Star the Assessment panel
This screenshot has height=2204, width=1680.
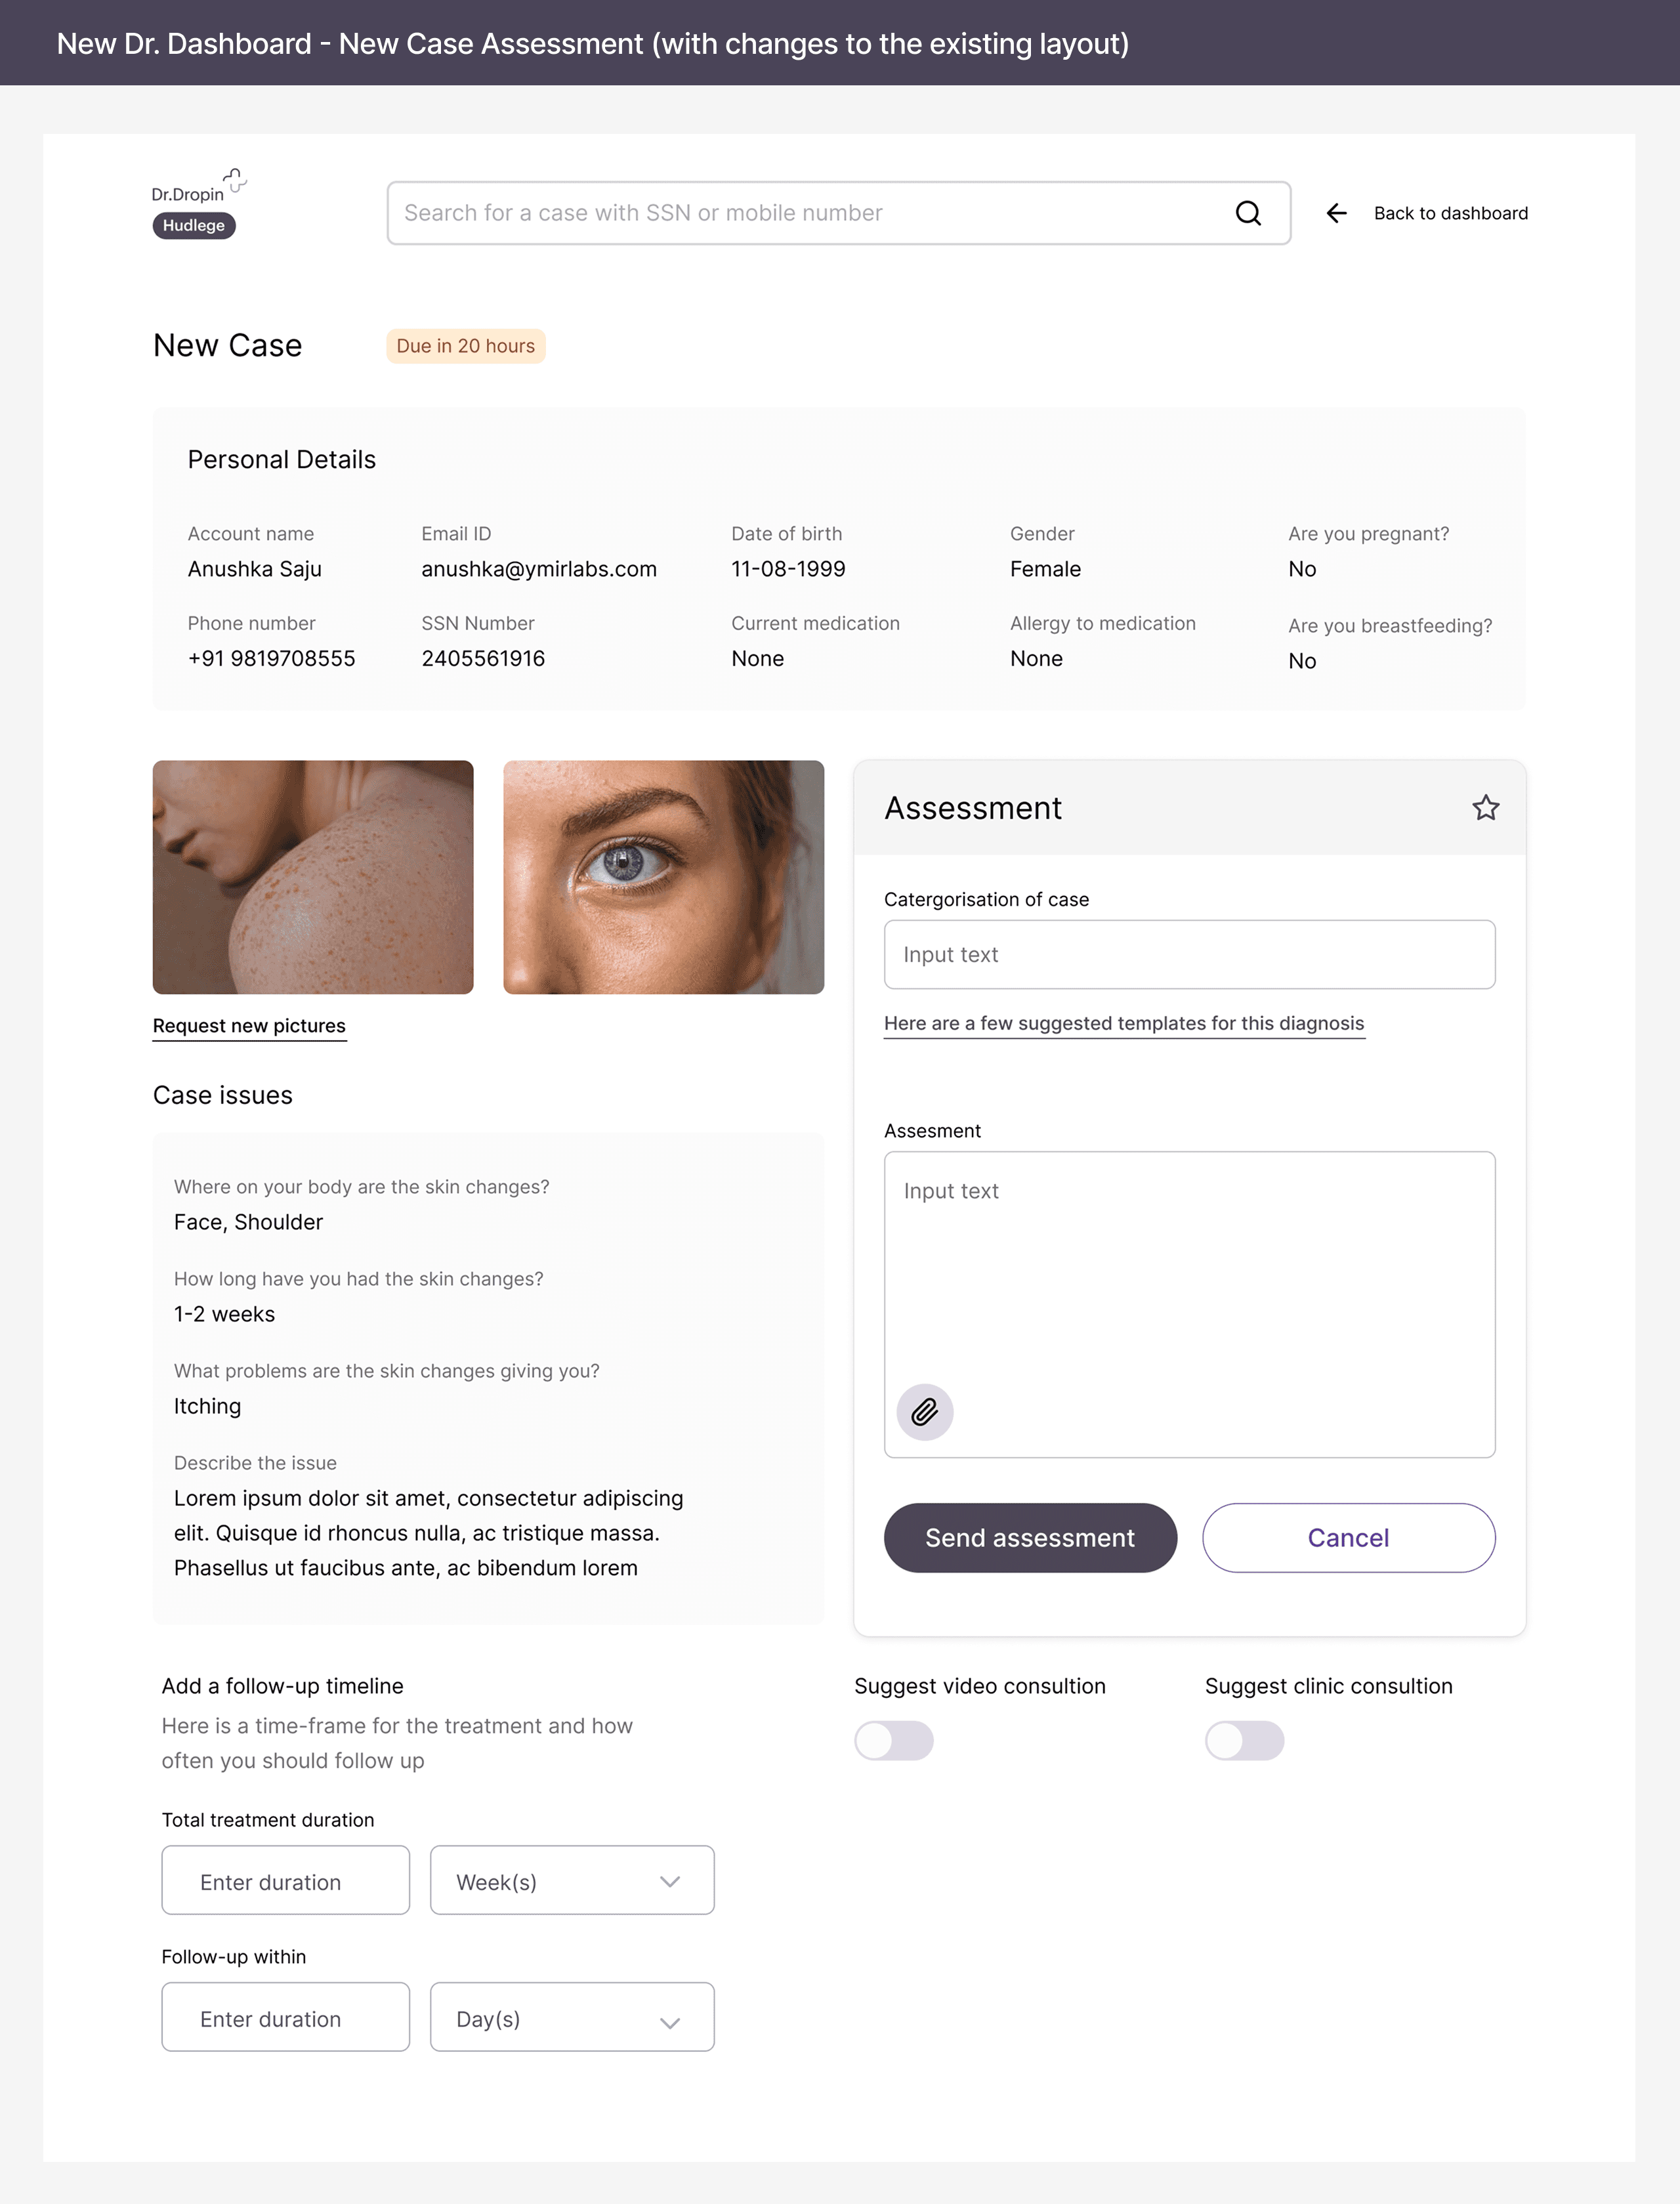1485,807
